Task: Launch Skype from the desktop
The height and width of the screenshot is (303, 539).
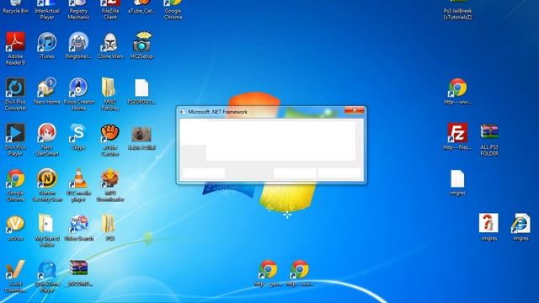Action: (78, 133)
